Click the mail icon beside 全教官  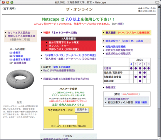pyautogui.click(x=11, y=53)
